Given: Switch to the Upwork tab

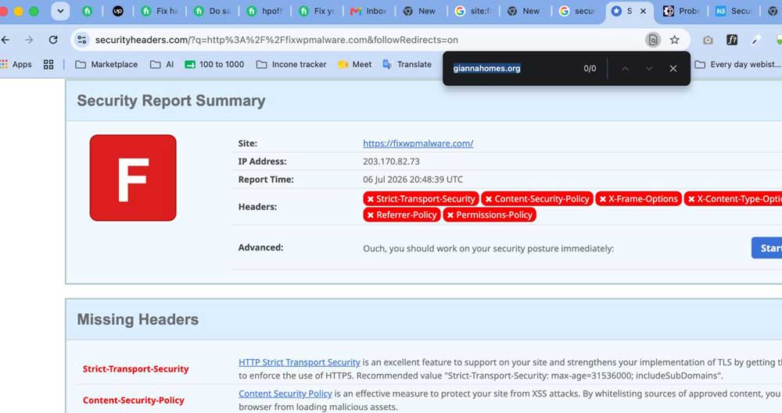Looking at the screenshot, I should [x=118, y=11].
